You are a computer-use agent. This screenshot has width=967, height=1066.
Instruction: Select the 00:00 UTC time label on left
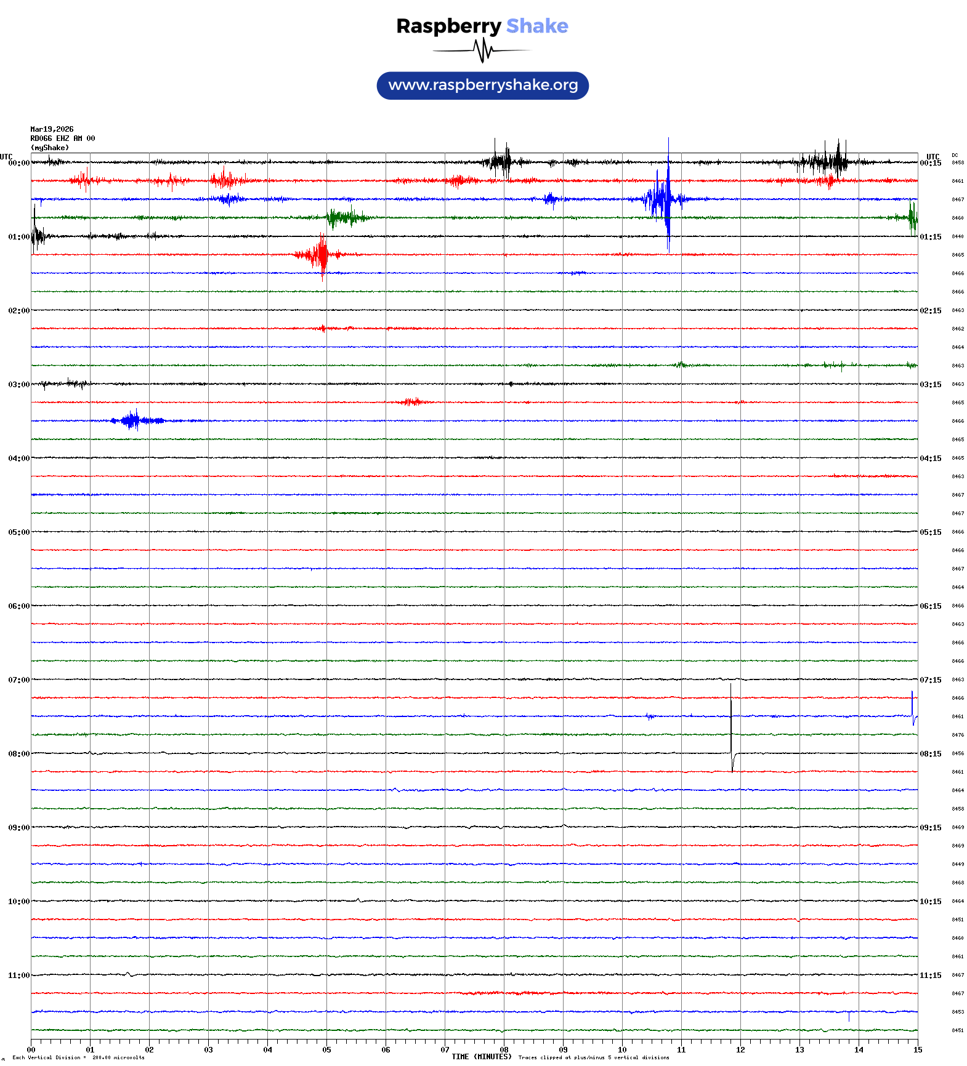click(x=18, y=163)
